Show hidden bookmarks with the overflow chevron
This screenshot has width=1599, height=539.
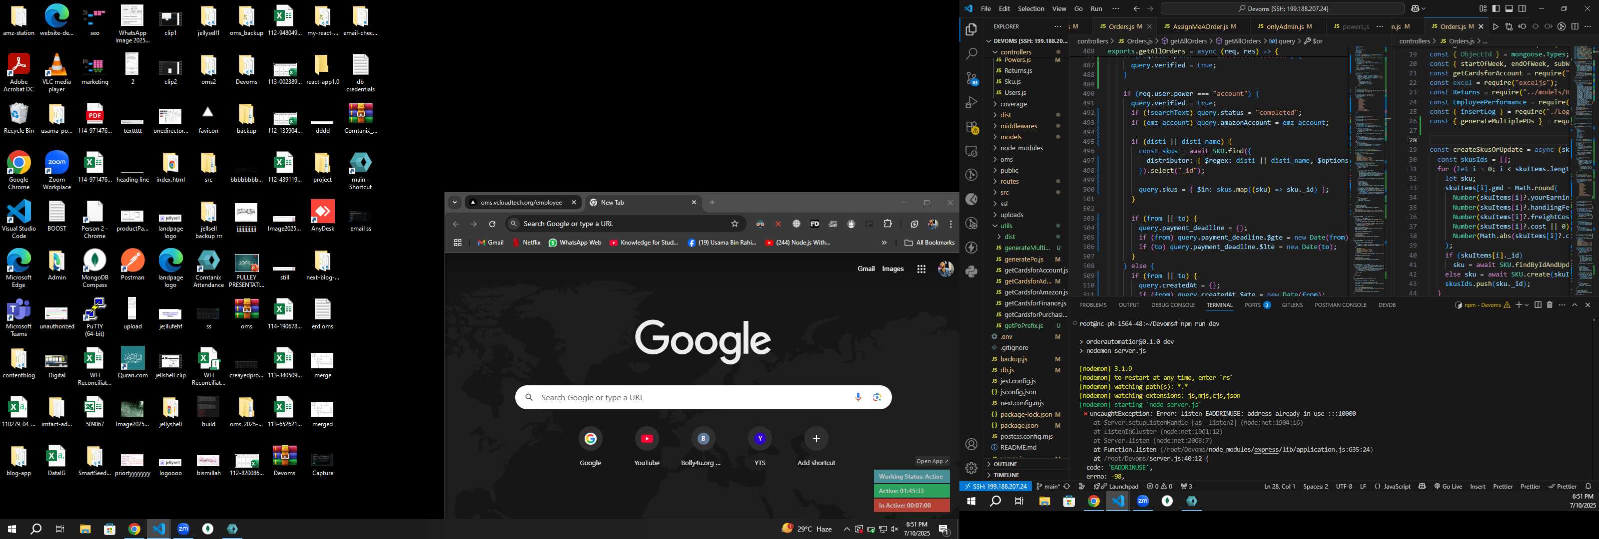point(884,243)
